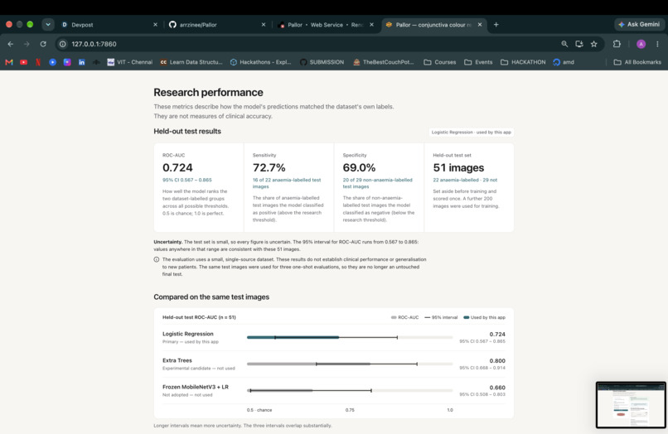The height and width of the screenshot is (434, 668).
Task: Click the '95% CI 0.567 – 0.865' text in ROC-AUC card
Action: tap(187, 180)
